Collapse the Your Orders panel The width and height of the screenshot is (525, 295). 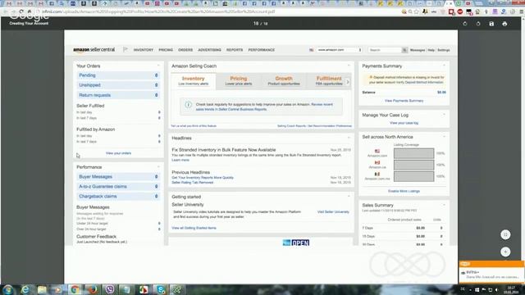click(158, 66)
